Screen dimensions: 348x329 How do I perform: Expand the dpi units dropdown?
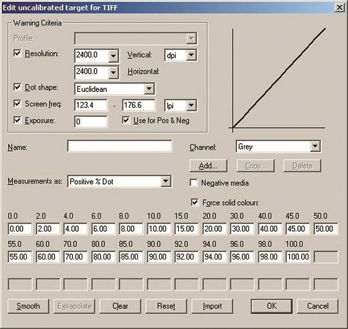(191, 55)
